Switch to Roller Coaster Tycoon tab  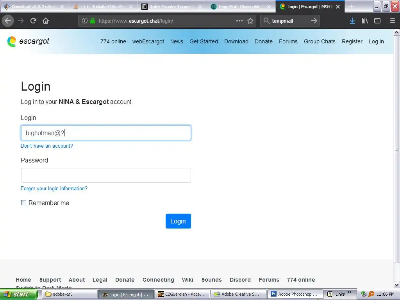pos(170,7)
